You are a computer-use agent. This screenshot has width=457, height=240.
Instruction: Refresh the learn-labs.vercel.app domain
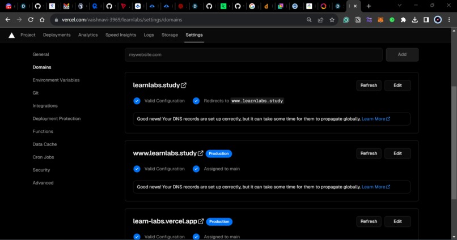coord(369,222)
